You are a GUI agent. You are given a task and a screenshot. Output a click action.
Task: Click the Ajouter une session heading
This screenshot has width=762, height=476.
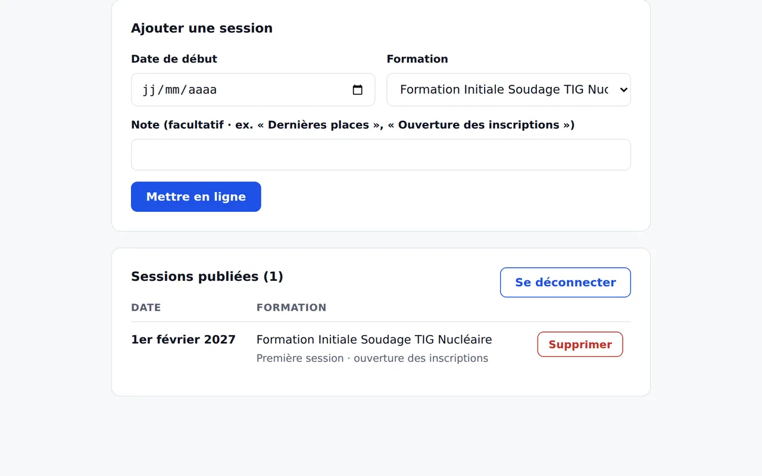(202, 28)
